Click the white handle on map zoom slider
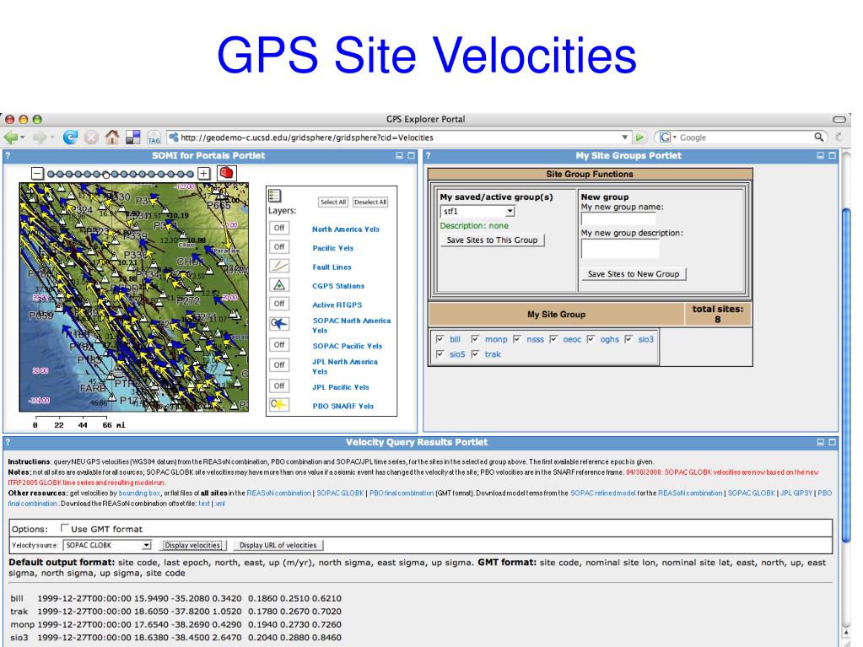Screen dimensions: 863x647 pyautogui.click(x=106, y=175)
